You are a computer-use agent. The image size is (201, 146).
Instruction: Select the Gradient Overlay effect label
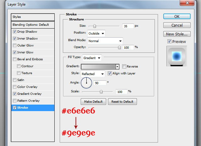(29, 94)
